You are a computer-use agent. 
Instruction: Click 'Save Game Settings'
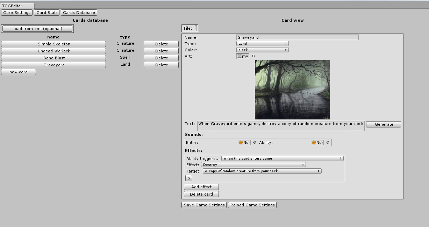204,205
